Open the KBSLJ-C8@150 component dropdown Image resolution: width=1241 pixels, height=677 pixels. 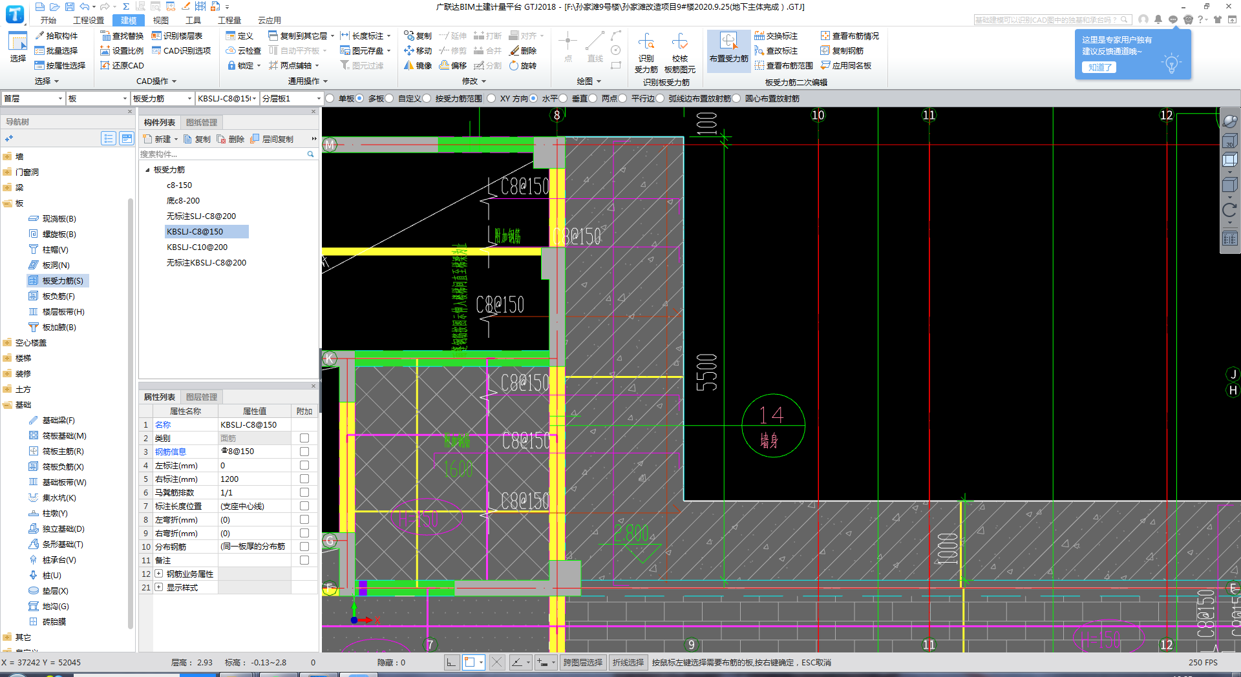coord(227,98)
